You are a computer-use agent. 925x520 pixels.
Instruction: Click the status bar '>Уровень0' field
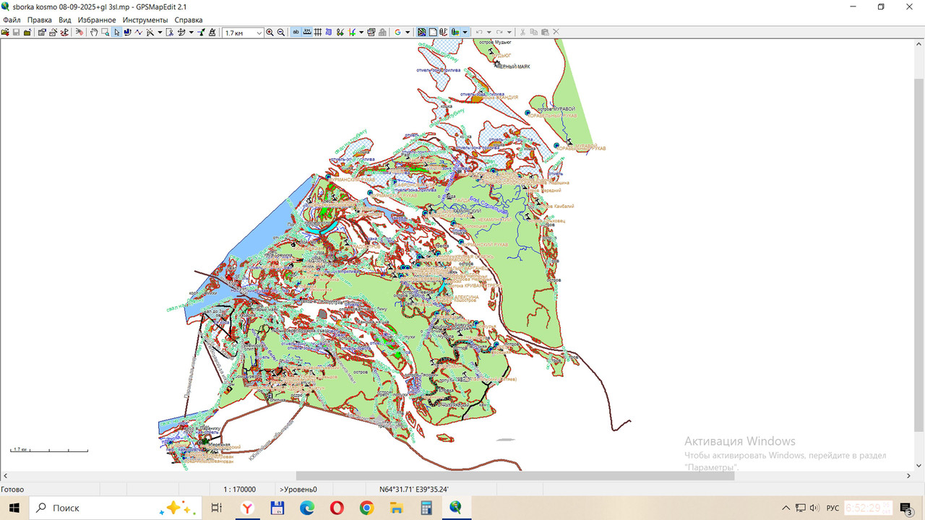pos(298,489)
